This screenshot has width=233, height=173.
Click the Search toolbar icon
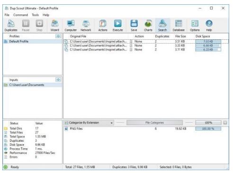(162, 25)
